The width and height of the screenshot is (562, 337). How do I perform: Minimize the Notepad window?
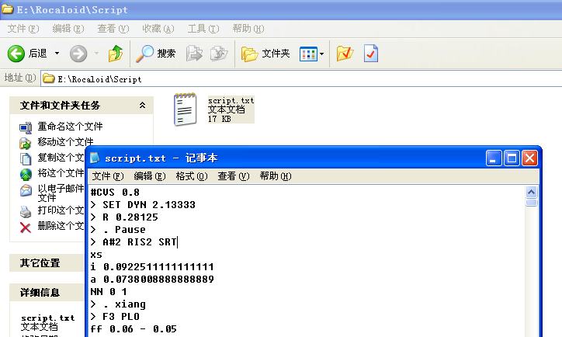pyautogui.click(x=493, y=158)
